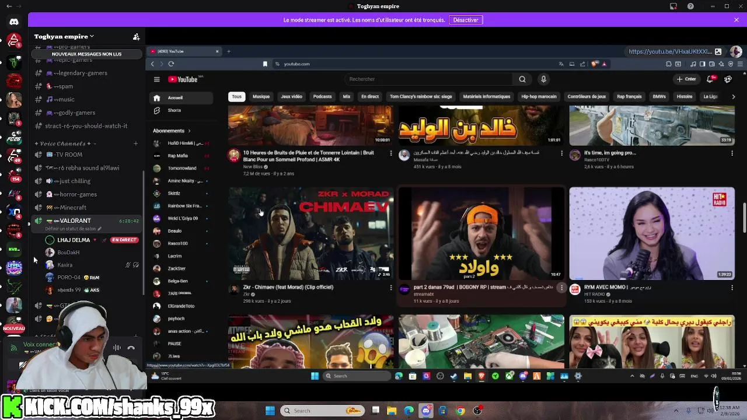Click Définir un statut de salon
747x420 pixels.
[x=73, y=229]
